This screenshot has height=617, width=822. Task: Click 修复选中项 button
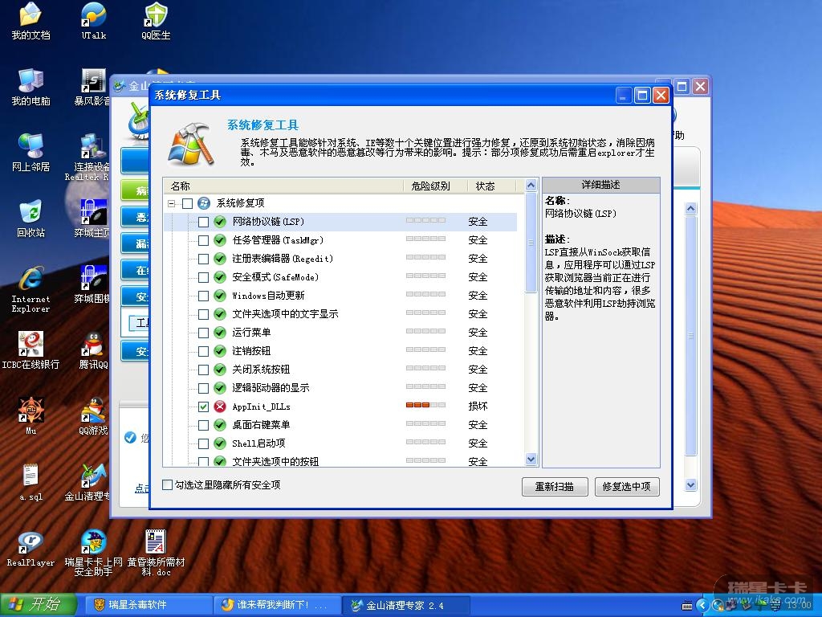click(x=626, y=486)
